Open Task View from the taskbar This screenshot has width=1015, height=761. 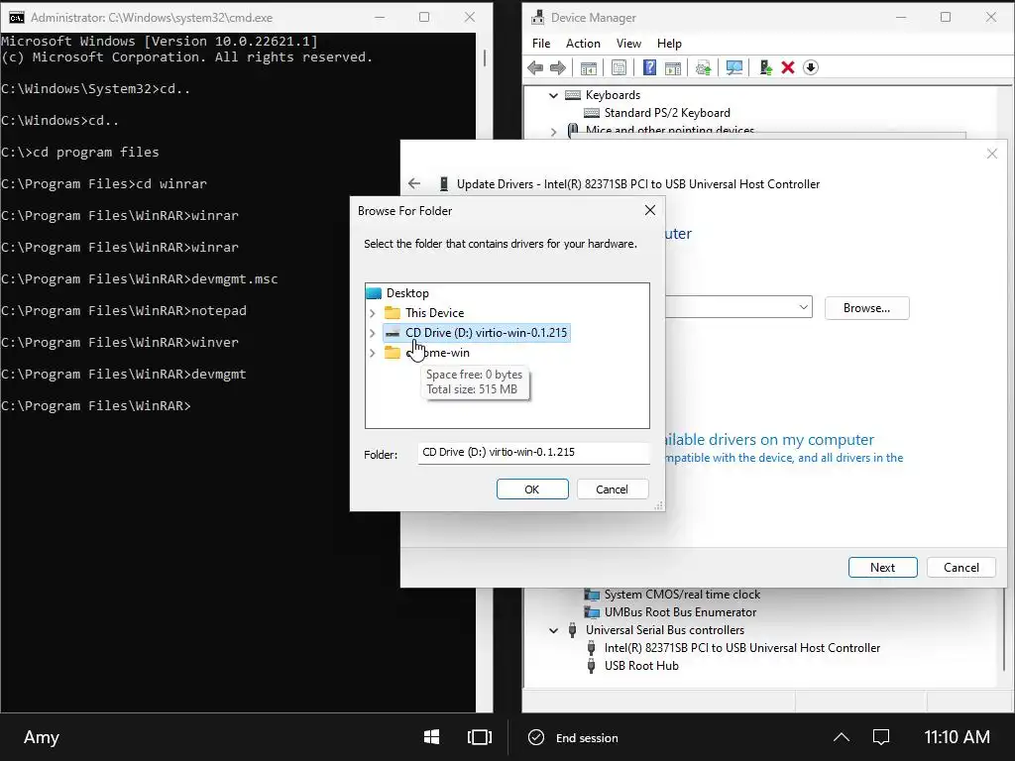(480, 737)
